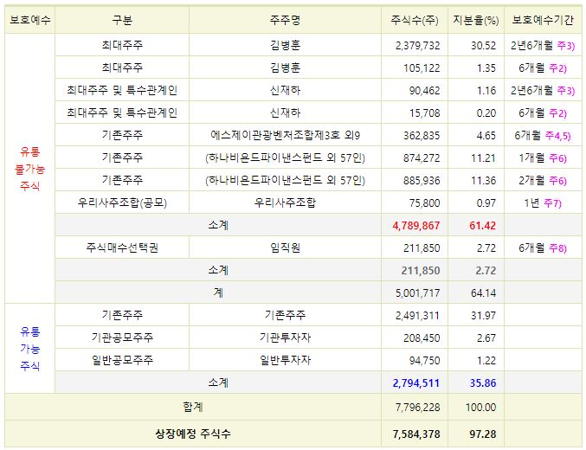Click the blue subtotal 2,794,511
Screen dimensions: 586x450
point(416,382)
